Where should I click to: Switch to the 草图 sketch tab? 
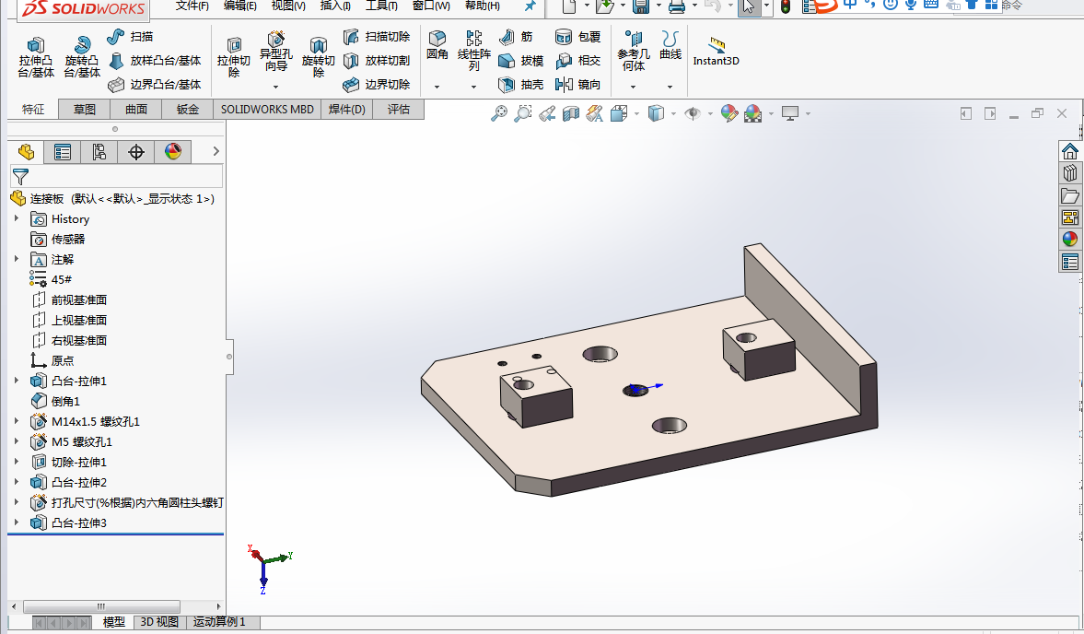pyautogui.click(x=85, y=110)
